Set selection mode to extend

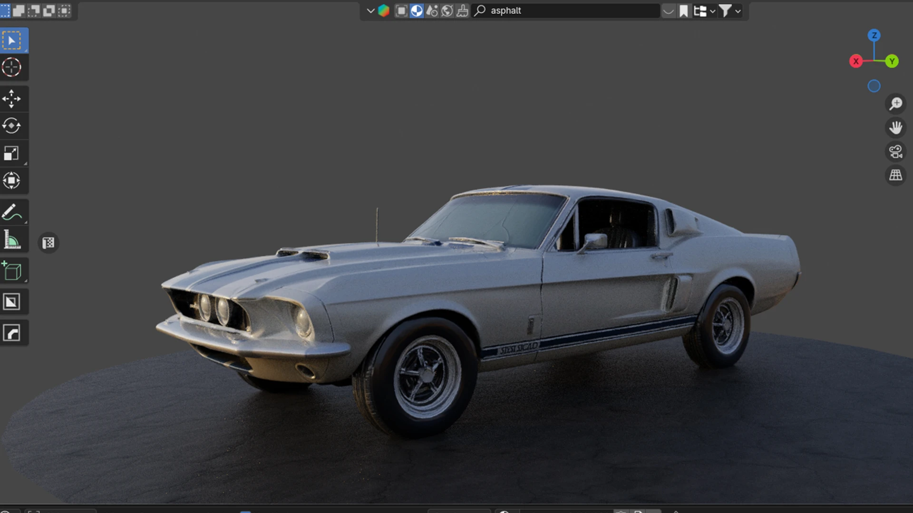coord(19,10)
